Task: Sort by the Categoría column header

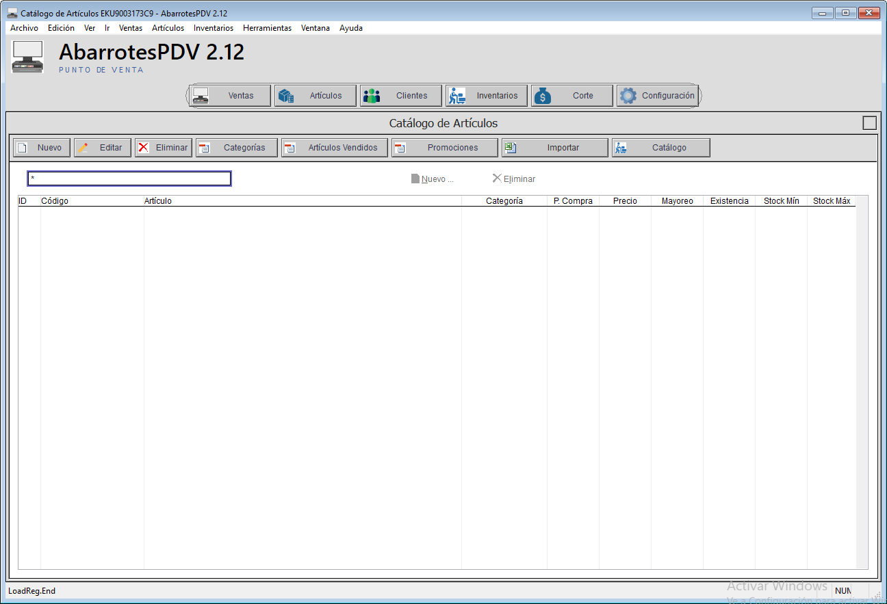Action: (504, 201)
